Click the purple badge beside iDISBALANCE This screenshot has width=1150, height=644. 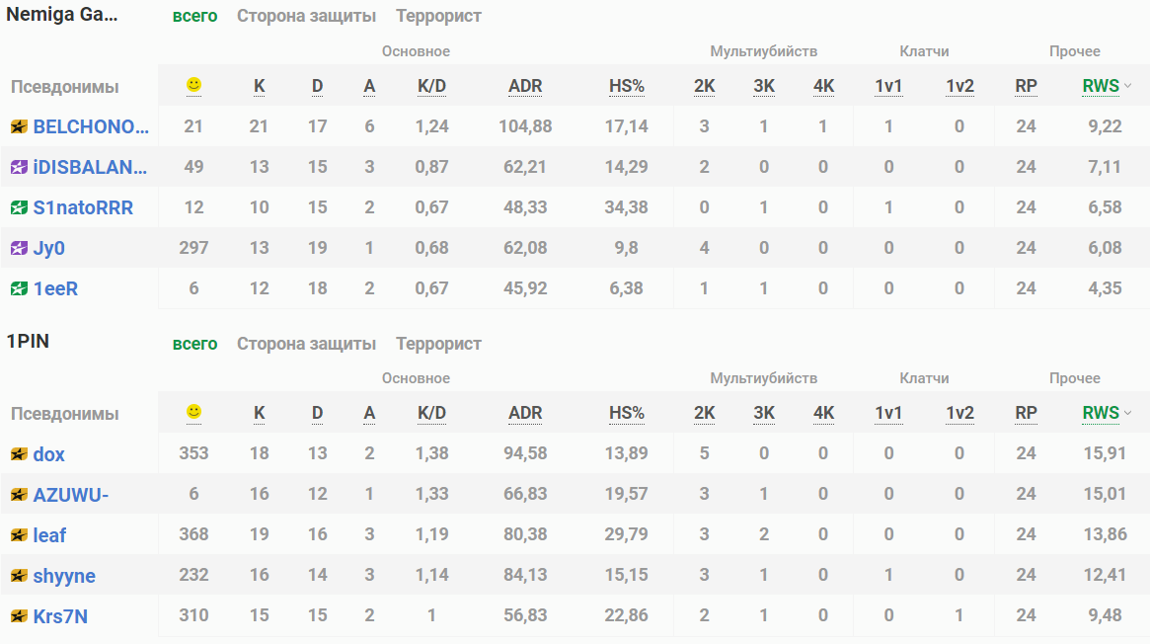click(19, 167)
